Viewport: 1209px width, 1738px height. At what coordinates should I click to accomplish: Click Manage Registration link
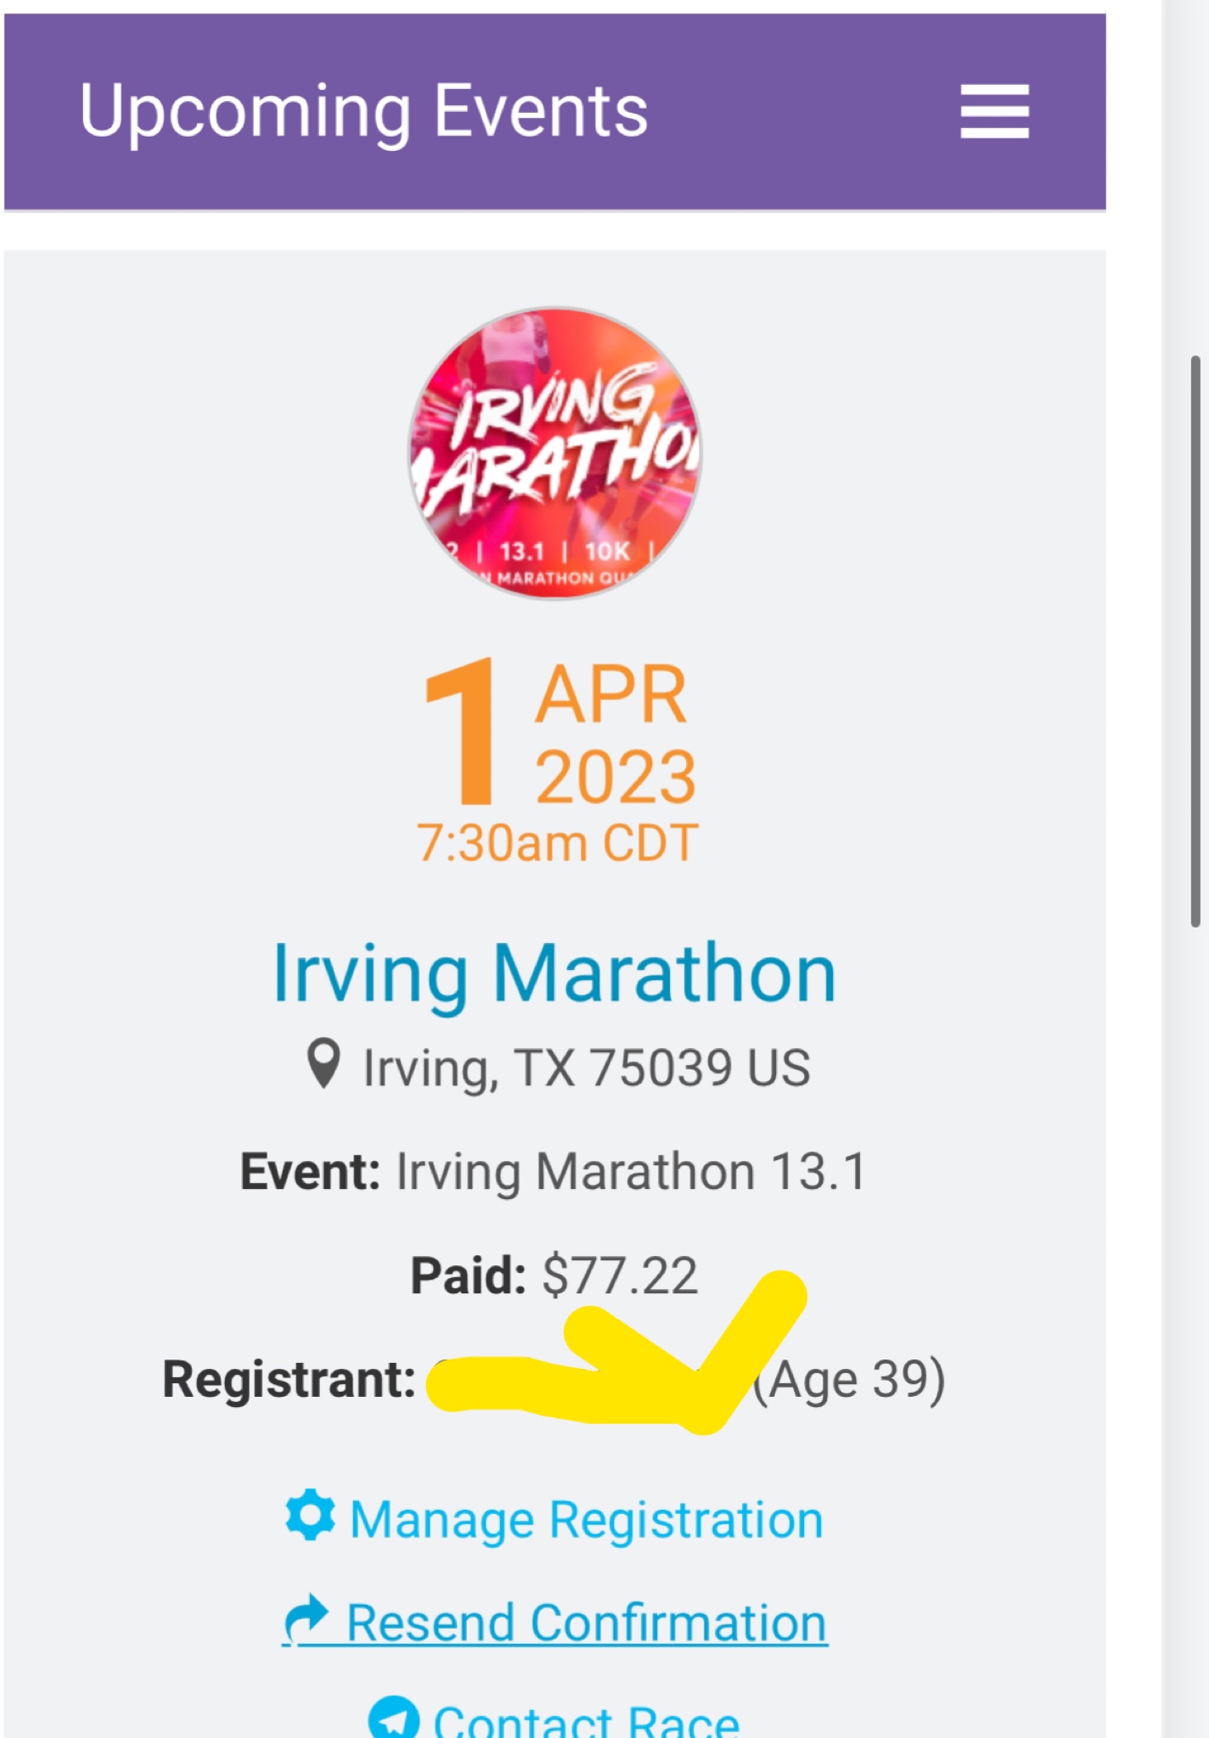pyautogui.click(x=587, y=1519)
